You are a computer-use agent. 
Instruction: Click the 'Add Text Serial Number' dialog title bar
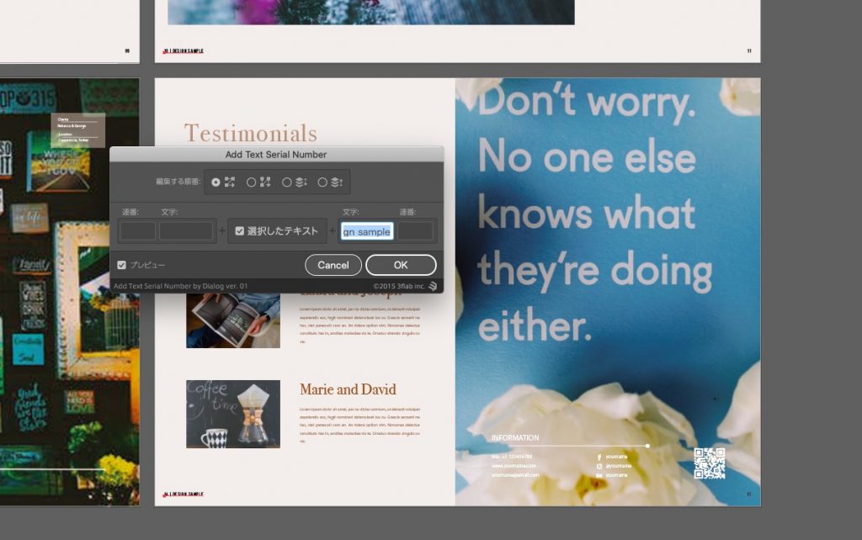(x=276, y=155)
